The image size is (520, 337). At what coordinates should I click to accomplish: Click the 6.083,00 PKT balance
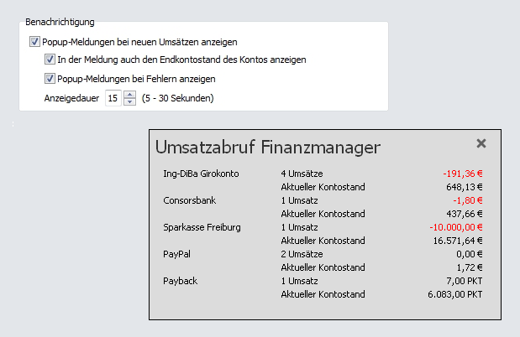454,294
